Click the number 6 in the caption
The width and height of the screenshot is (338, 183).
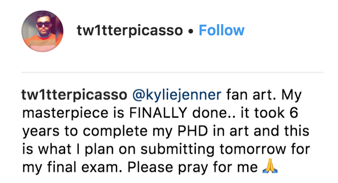tap(294, 113)
